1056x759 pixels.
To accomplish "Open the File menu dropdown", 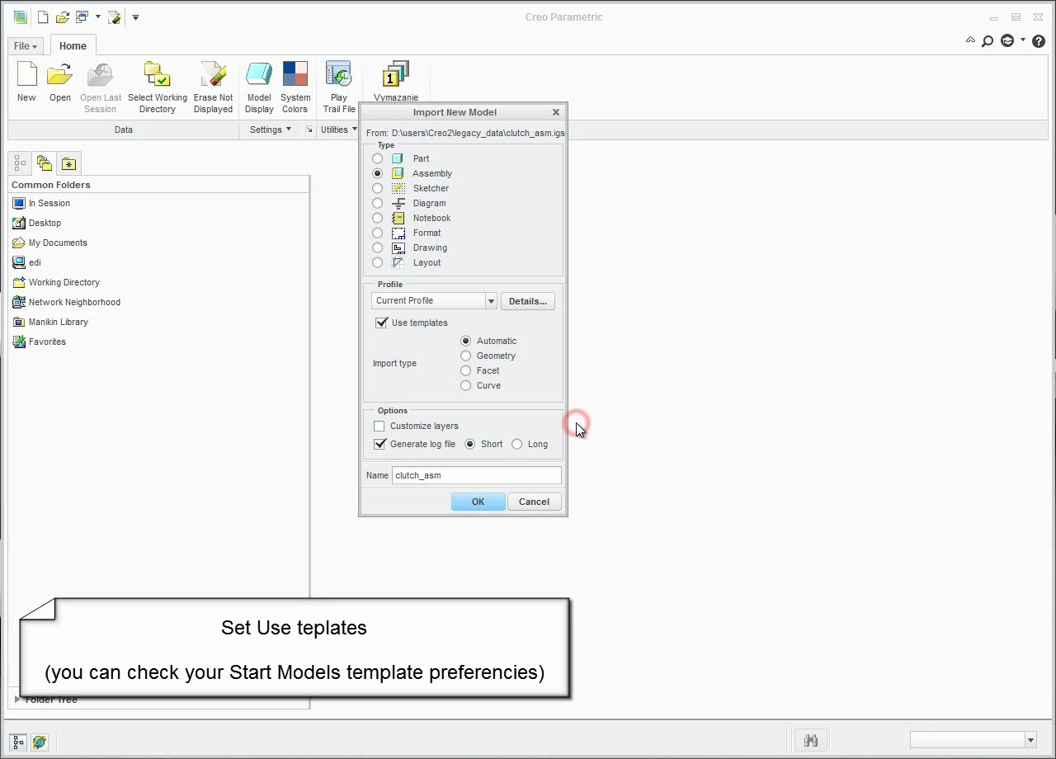I will click(x=26, y=46).
